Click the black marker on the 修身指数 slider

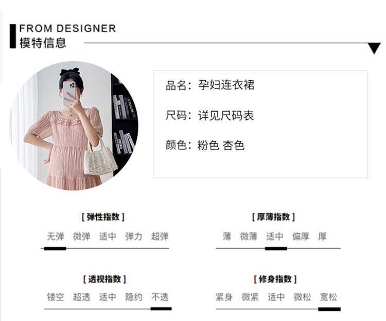329,309
